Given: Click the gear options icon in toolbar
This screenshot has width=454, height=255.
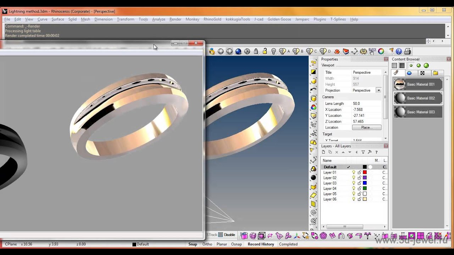Looking at the screenshot, I should pyautogui.click(x=363, y=51).
